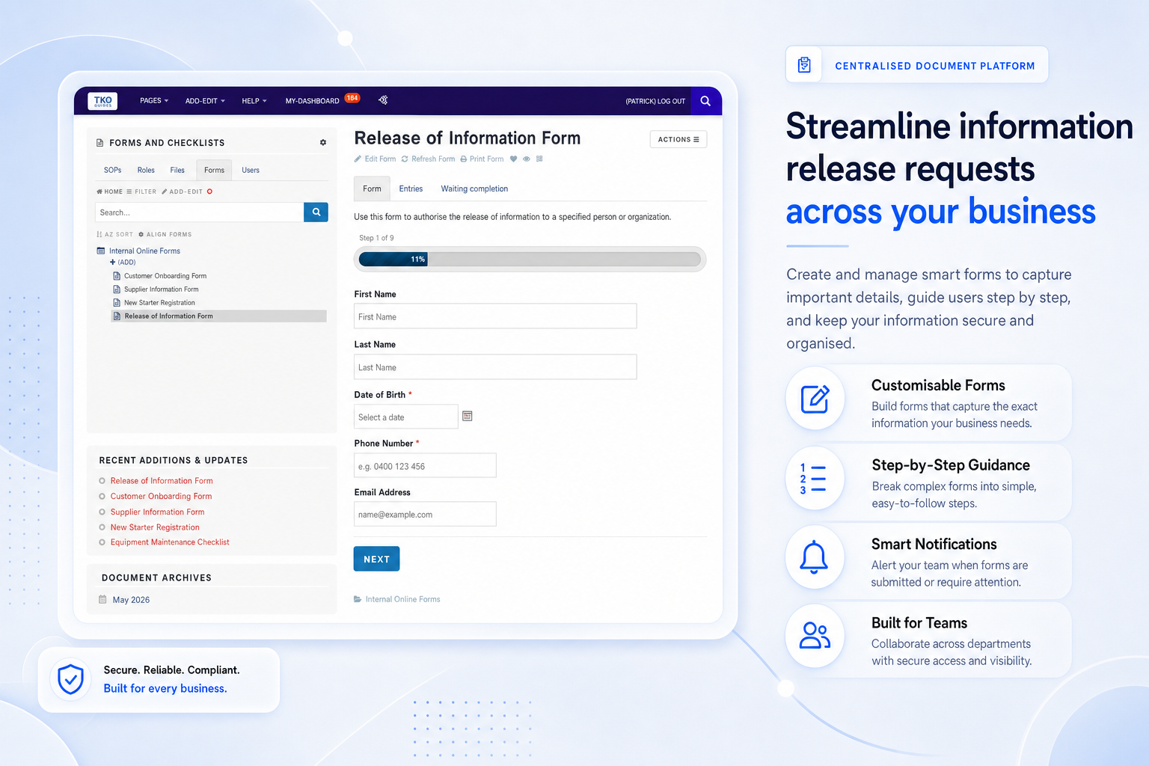Image resolution: width=1149 pixels, height=766 pixels.
Task: Focus the sidebar Search field
Action: tap(200, 212)
